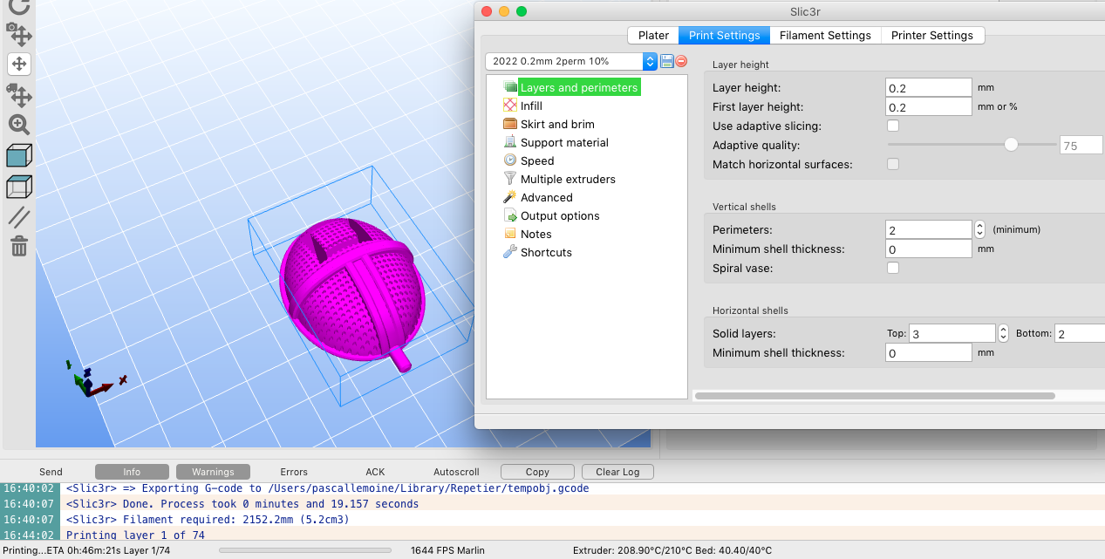Click the First layer height field
This screenshot has height=559, width=1105.
coord(929,107)
